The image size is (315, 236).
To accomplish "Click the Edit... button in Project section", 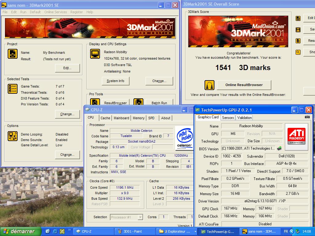I will (x=67, y=68).
